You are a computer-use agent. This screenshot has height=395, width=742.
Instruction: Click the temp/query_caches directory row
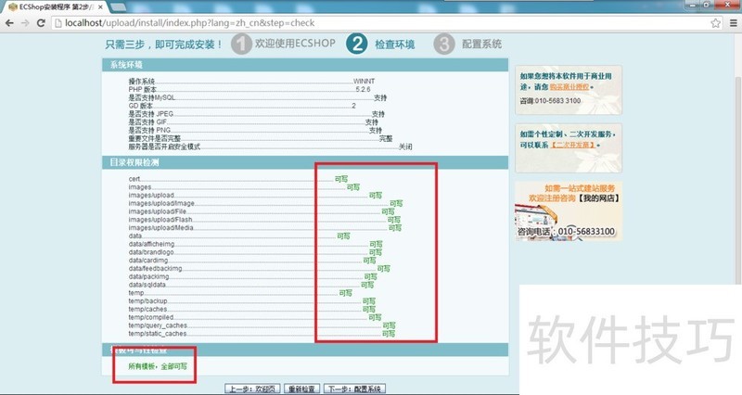[262, 325]
